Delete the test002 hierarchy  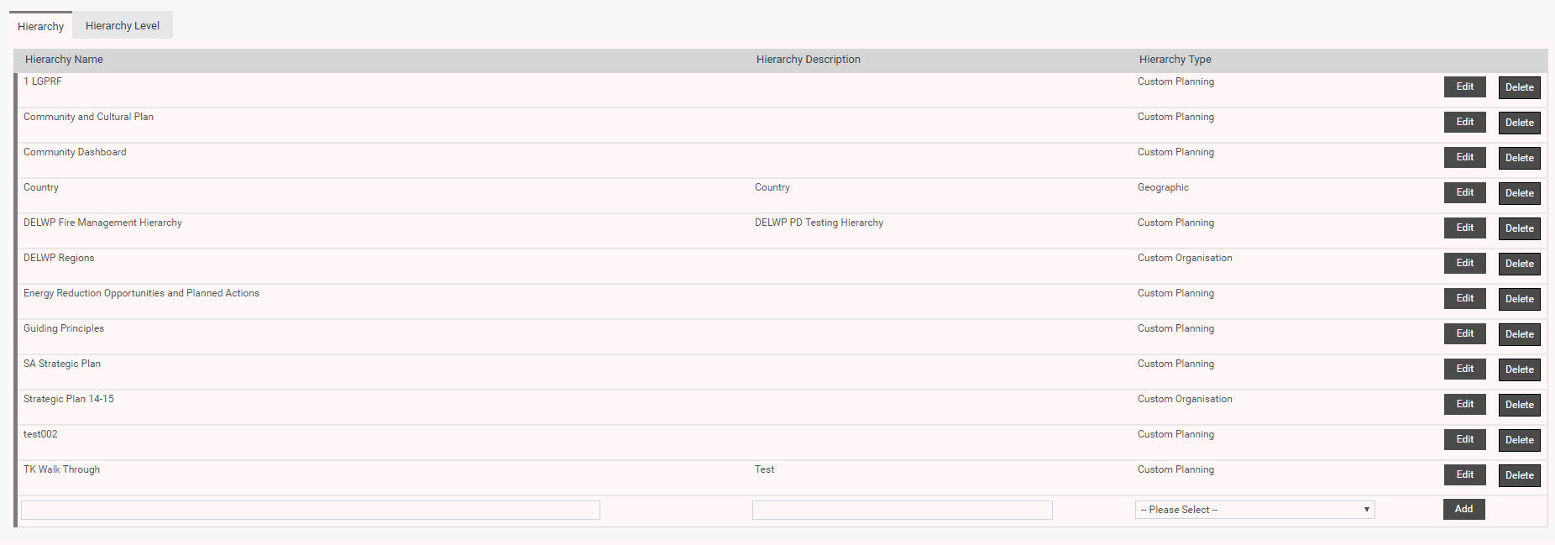pyautogui.click(x=1520, y=440)
